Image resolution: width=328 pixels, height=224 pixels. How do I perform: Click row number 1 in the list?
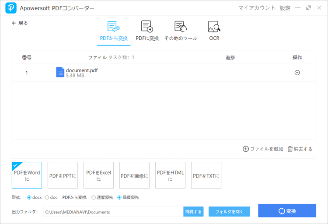coord(27,73)
